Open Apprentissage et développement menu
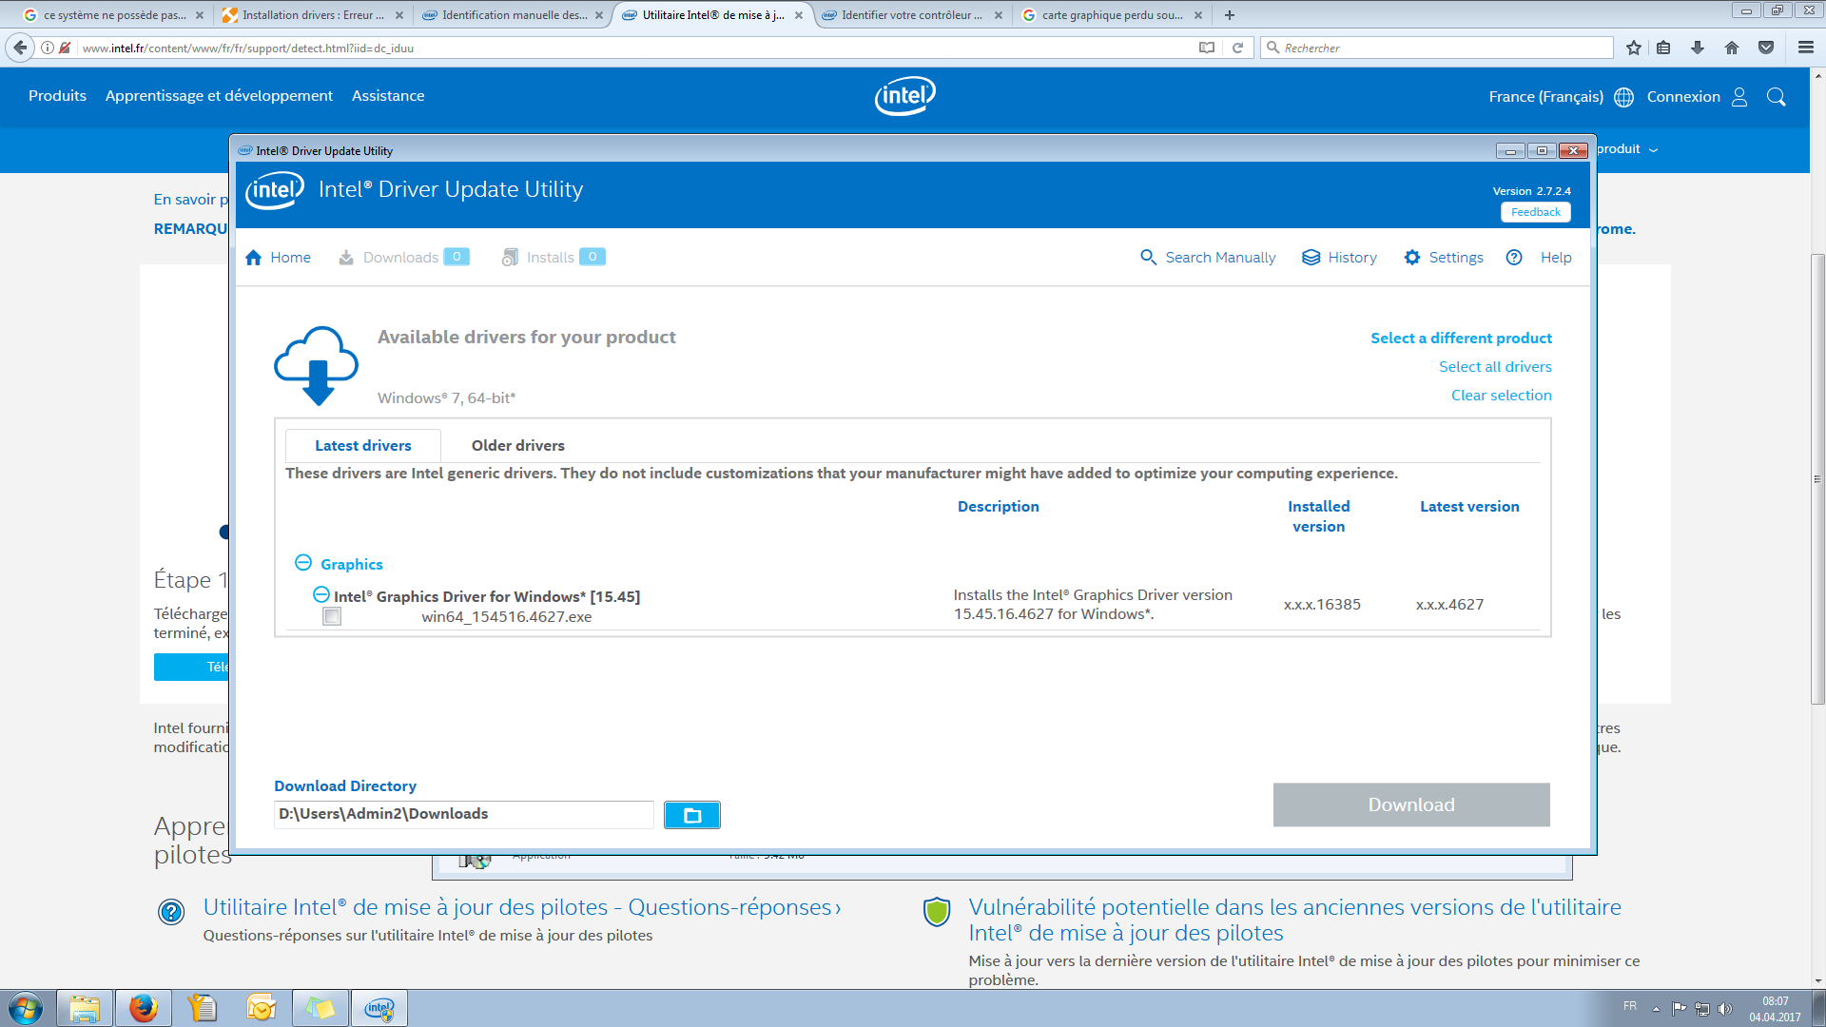1826x1027 pixels. (x=219, y=96)
